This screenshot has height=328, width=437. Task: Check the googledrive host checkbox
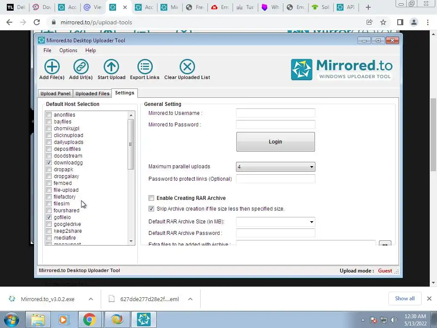(49, 224)
